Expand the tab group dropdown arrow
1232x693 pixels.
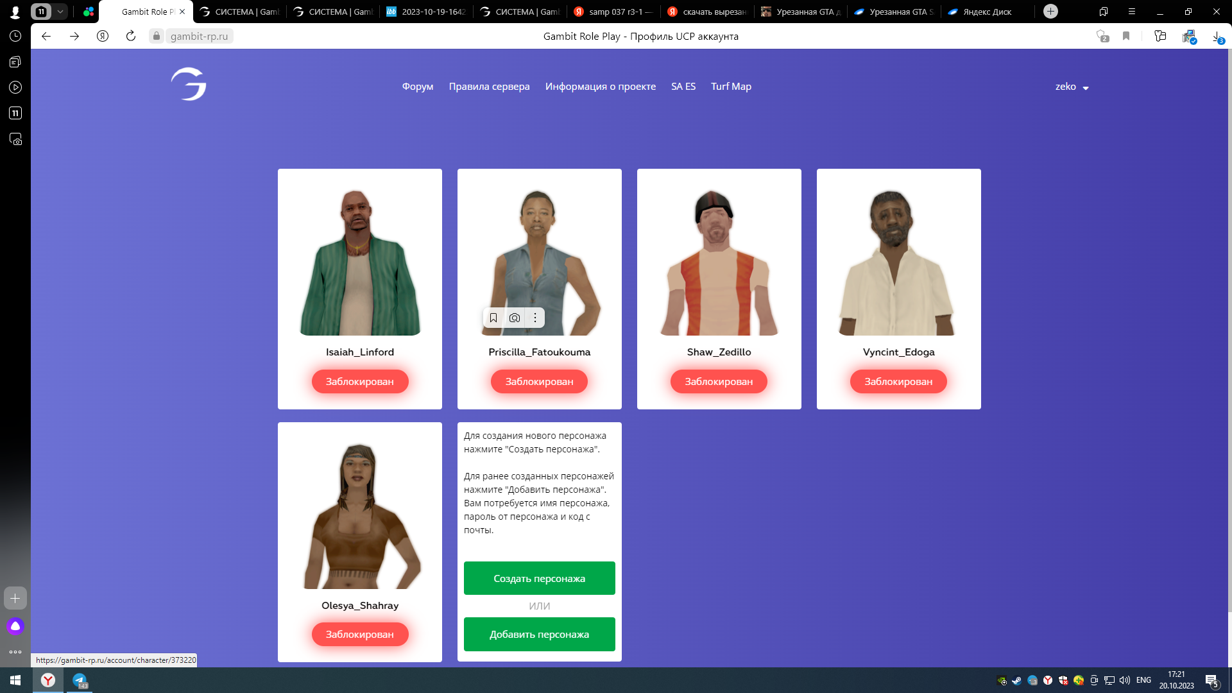(x=60, y=12)
